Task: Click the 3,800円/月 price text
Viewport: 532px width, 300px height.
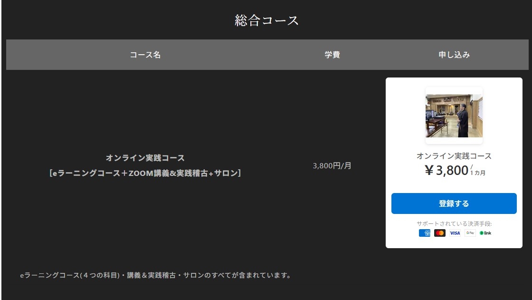Action: point(332,165)
